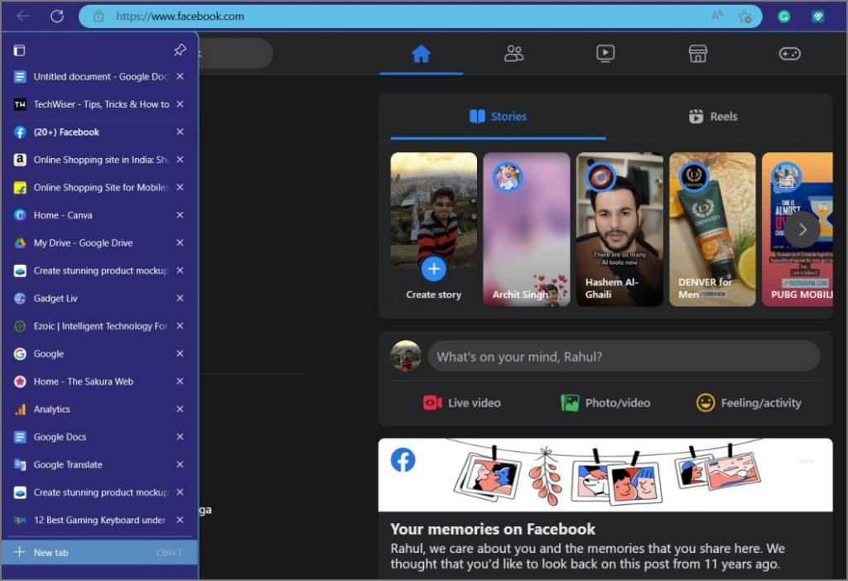This screenshot has height=581, width=848.
Task: Click the site lock icon in address bar
Action: click(x=99, y=17)
